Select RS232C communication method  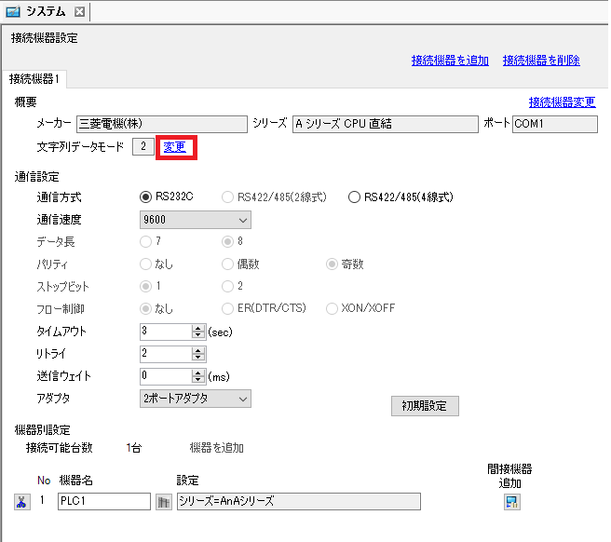coord(145,197)
